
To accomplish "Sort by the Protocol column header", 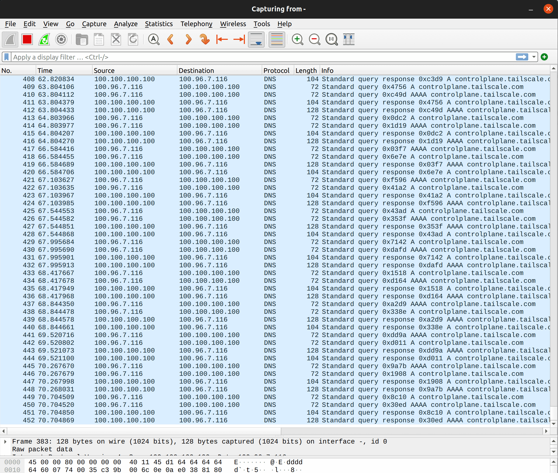I will pyautogui.click(x=278, y=71).
